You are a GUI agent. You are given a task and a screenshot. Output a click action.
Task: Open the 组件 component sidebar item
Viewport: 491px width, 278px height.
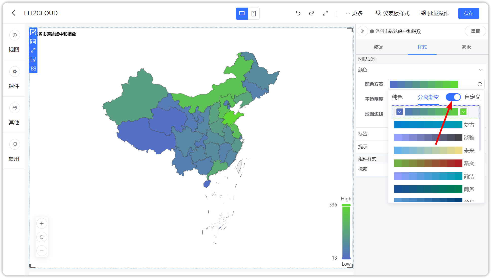[x=14, y=78]
